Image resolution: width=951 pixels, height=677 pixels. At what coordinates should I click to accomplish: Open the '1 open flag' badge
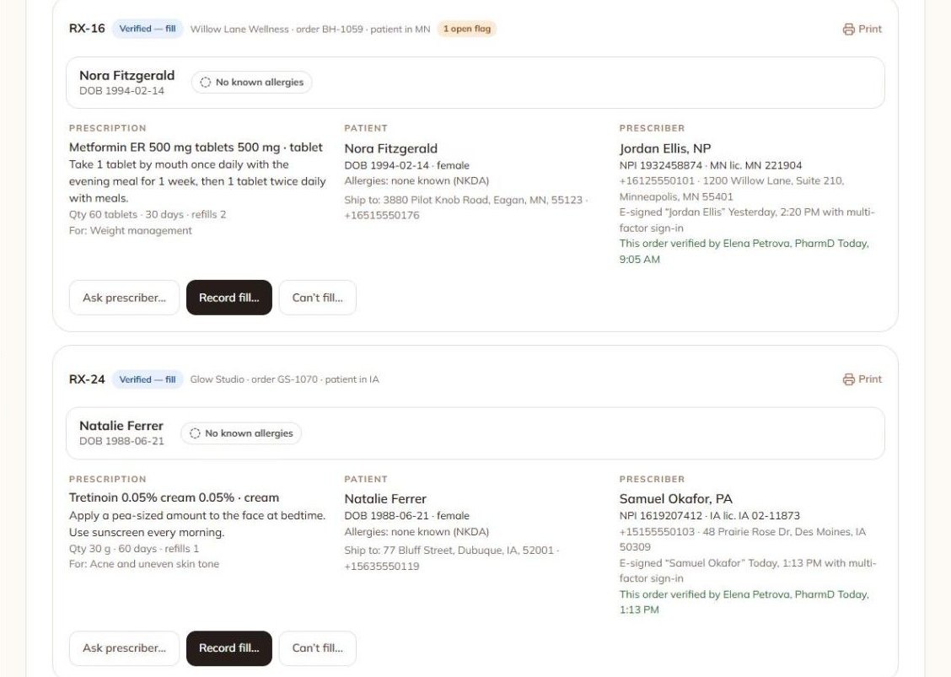[467, 30]
